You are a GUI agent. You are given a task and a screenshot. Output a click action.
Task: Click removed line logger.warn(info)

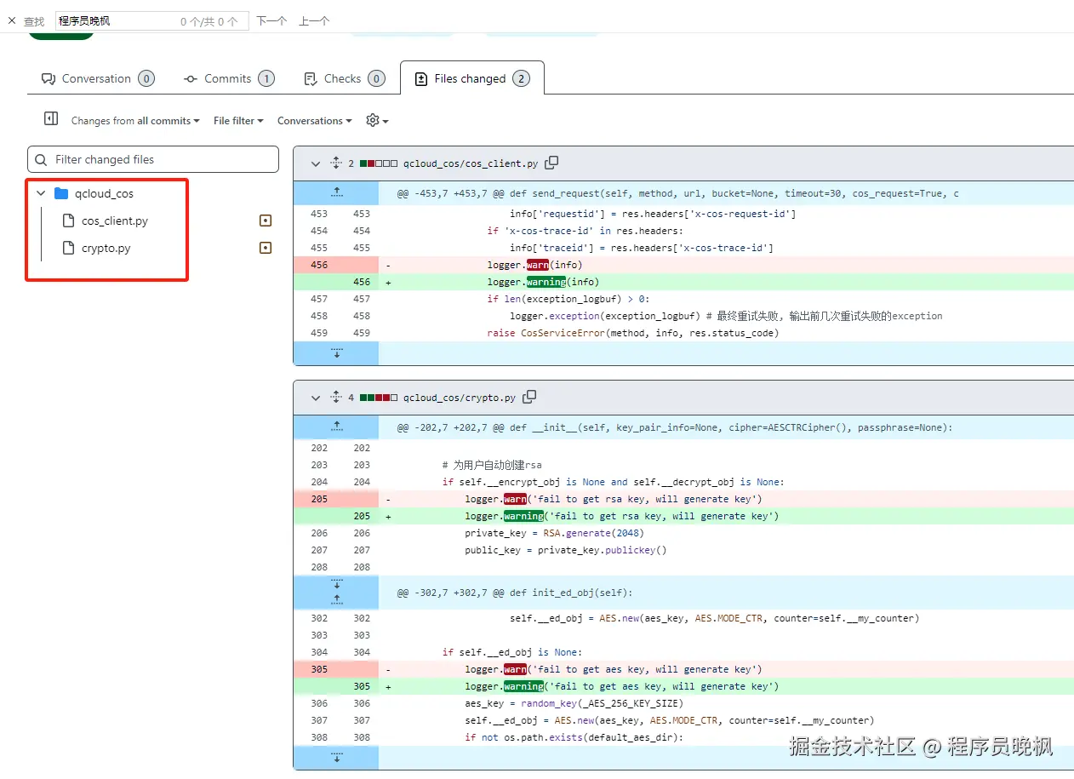pyautogui.click(x=534, y=265)
